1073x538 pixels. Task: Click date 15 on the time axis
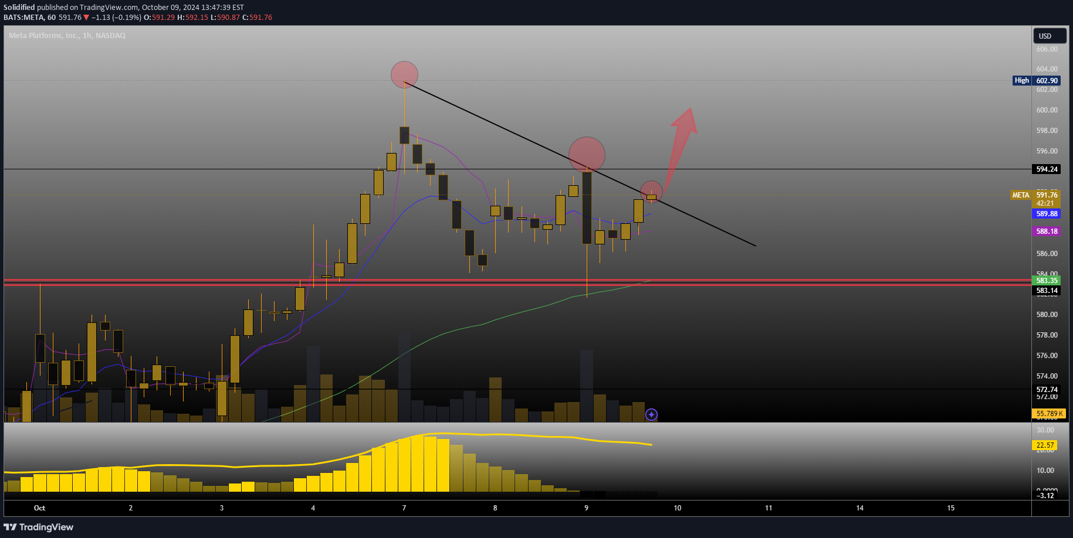(x=951, y=508)
